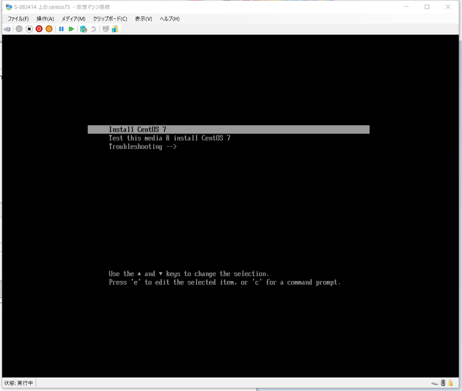Open the 表示(V) menu
The width and height of the screenshot is (462, 391).
[x=143, y=19]
